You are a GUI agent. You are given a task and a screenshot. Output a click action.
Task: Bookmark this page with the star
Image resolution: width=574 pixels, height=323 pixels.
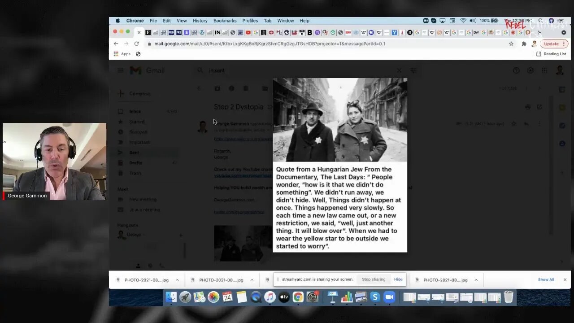coord(511,44)
